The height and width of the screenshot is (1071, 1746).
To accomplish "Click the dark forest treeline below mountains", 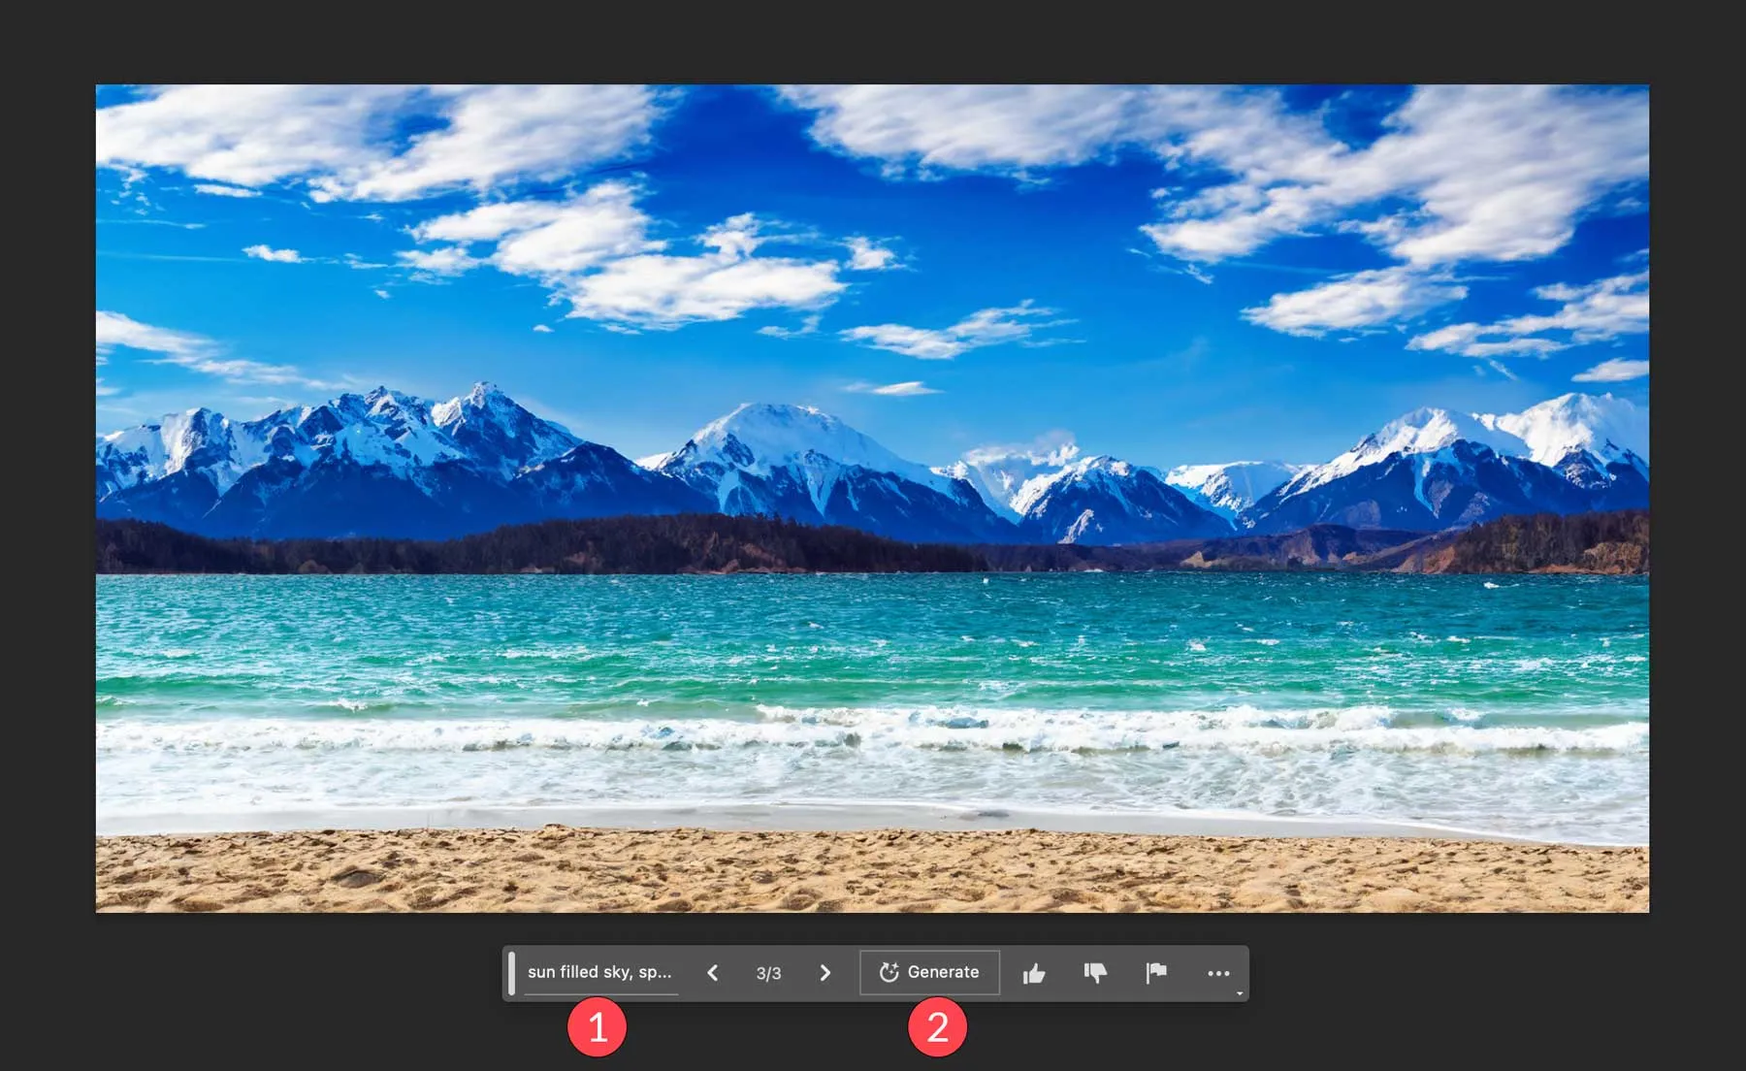I will pyautogui.click(x=582, y=548).
